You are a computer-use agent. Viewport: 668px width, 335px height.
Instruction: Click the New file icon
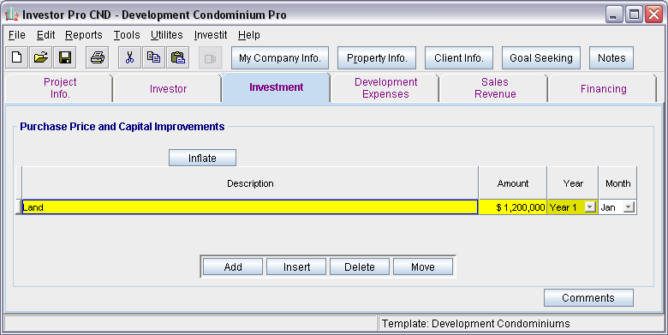[x=16, y=57]
